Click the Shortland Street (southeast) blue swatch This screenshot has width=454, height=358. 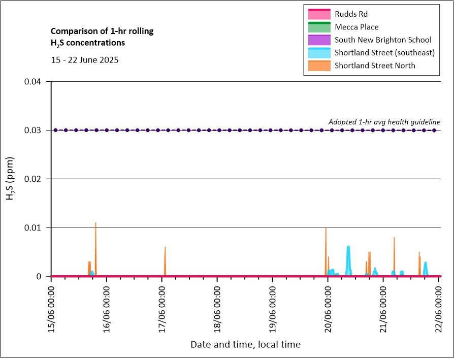pyautogui.click(x=318, y=52)
